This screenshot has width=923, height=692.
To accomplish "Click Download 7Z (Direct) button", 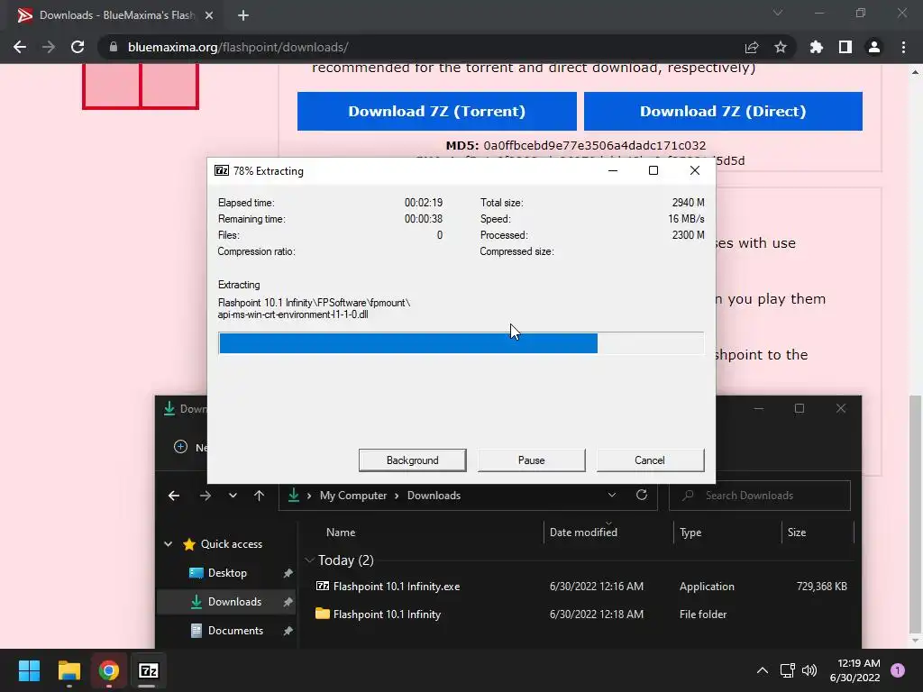I will pyautogui.click(x=723, y=111).
